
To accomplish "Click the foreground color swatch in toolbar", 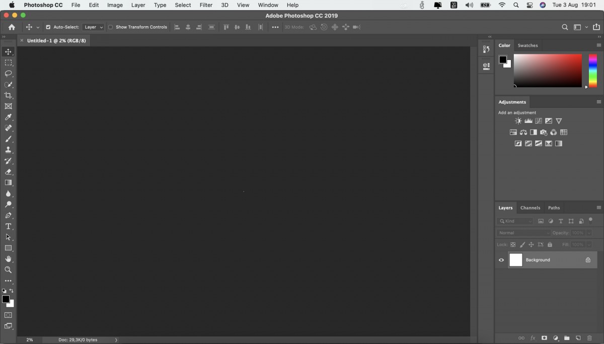I will click(6, 299).
